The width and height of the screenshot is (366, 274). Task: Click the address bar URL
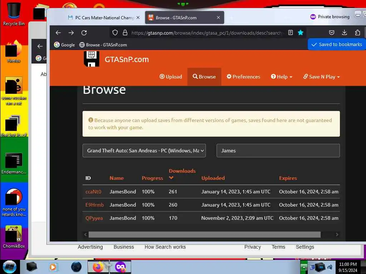tap(207, 33)
